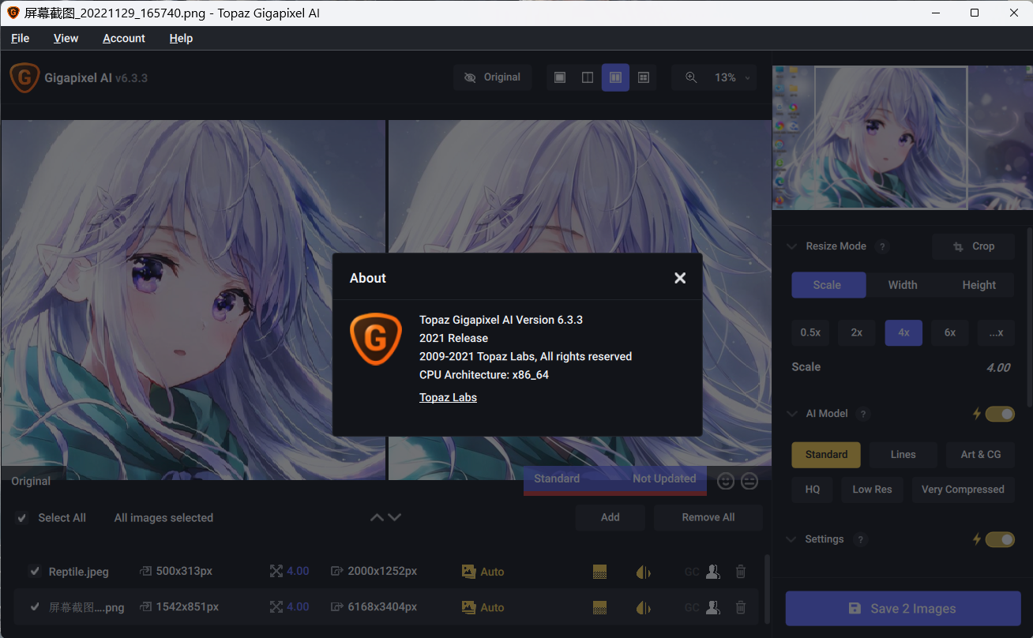Click the image list vertical scrollbar

click(766, 589)
